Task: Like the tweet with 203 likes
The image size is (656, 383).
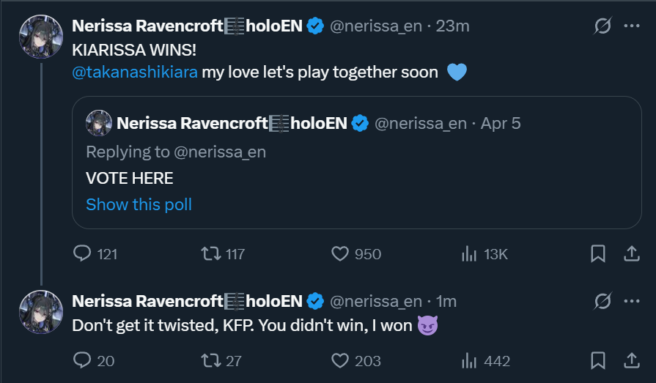Action: [339, 360]
